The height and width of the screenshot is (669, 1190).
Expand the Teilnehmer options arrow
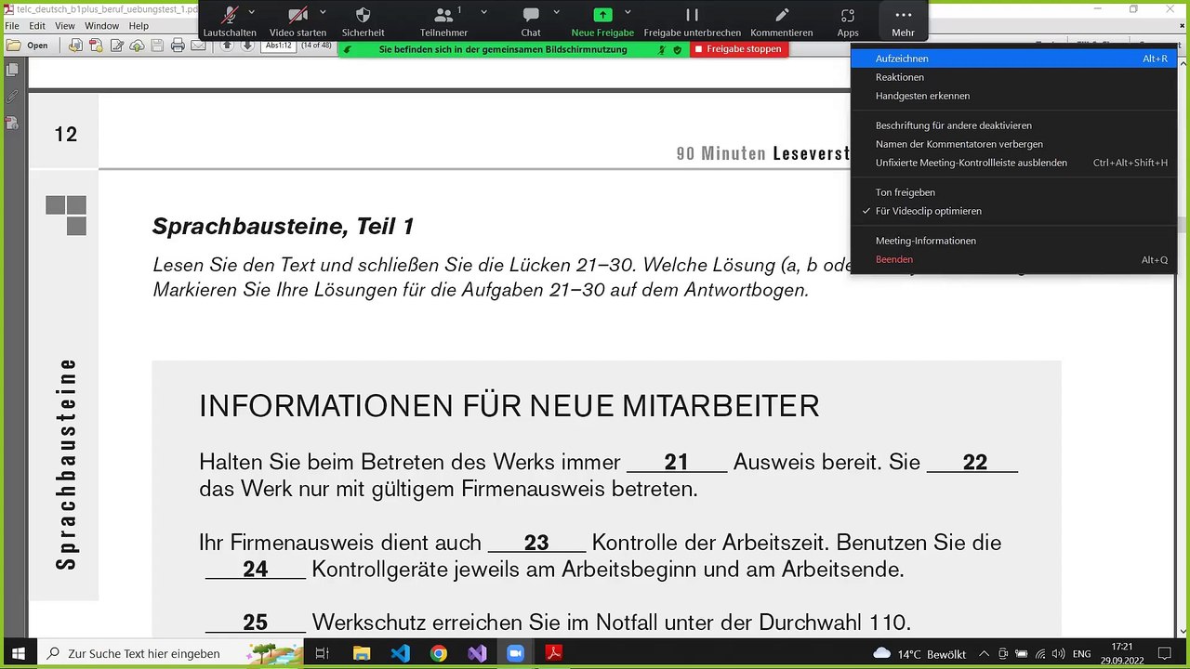click(x=483, y=12)
